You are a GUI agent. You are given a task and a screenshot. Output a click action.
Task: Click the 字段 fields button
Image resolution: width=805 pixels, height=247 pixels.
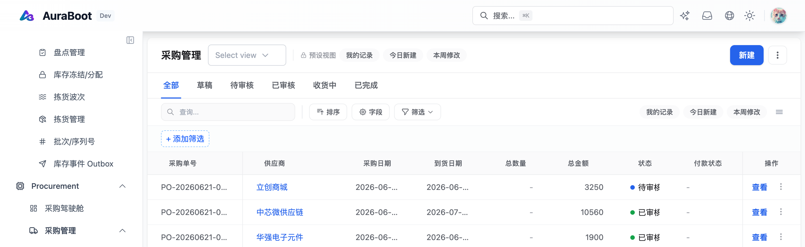(370, 112)
